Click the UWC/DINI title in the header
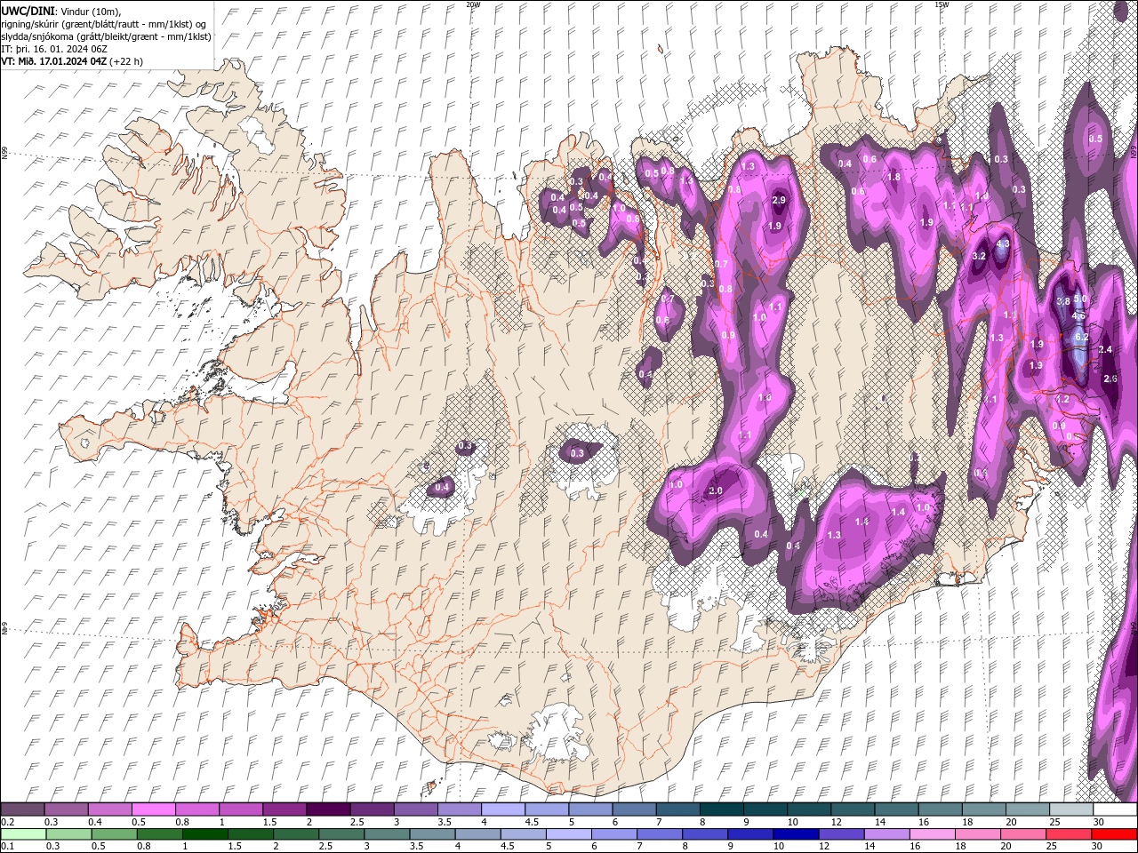The image size is (1138, 853). [28, 11]
